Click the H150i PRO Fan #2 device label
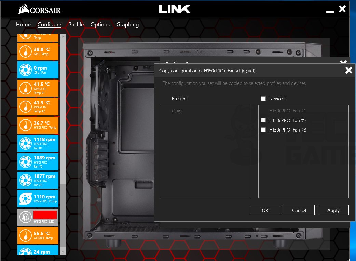Viewport: 356px width, 261px height. click(x=288, y=120)
